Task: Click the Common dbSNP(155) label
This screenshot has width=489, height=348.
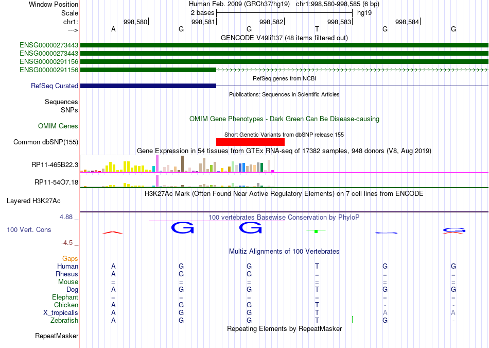Action: (45, 142)
